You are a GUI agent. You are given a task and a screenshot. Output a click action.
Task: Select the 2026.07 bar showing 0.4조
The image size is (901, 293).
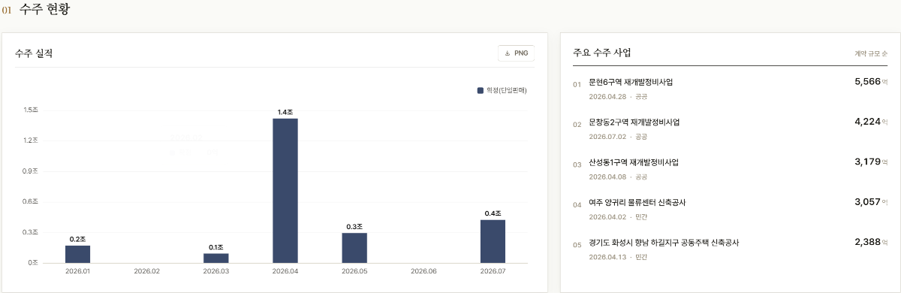pyautogui.click(x=493, y=241)
